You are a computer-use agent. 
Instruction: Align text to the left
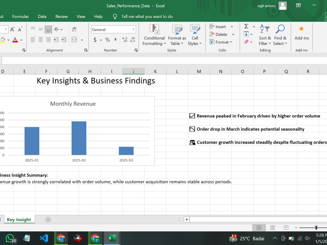tap(33, 39)
